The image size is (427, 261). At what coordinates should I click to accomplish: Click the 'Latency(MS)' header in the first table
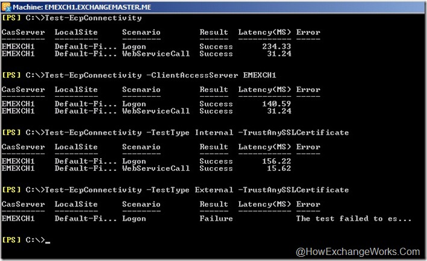click(x=264, y=32)
